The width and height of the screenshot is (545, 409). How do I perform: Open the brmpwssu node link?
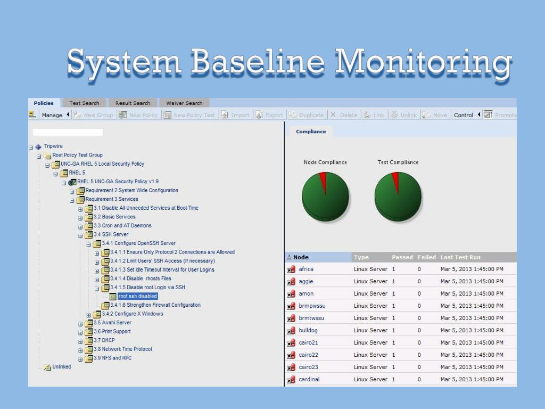click(x=312, y=306)
